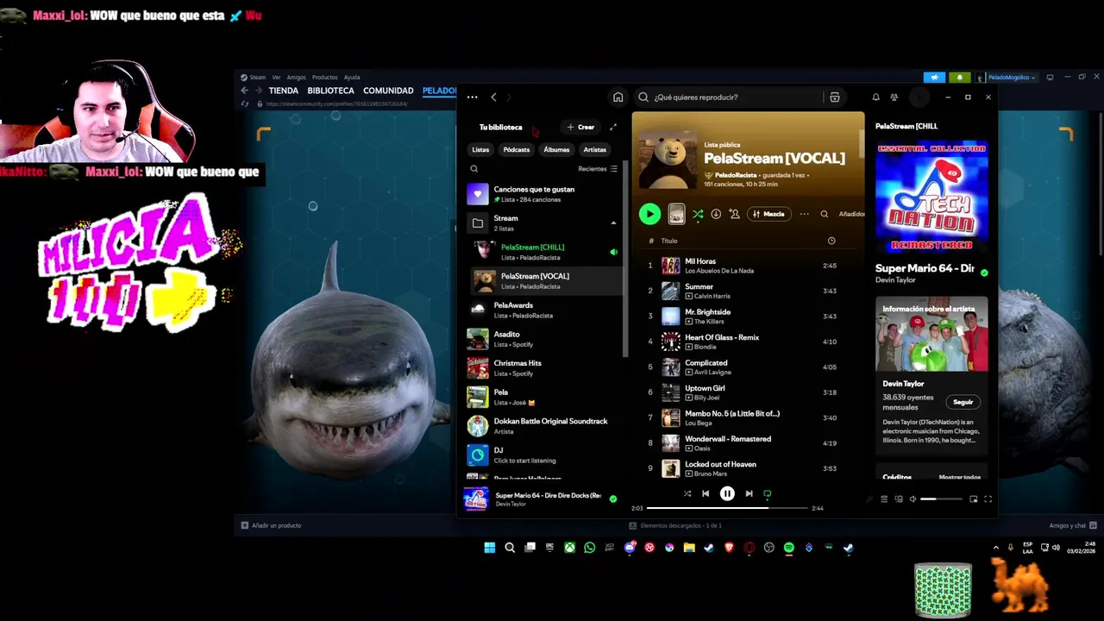Click the playlist preview thumbnail next to play
Image resolution: width=1104 pixels, height=621 pixels.
[x=676, y=214]
